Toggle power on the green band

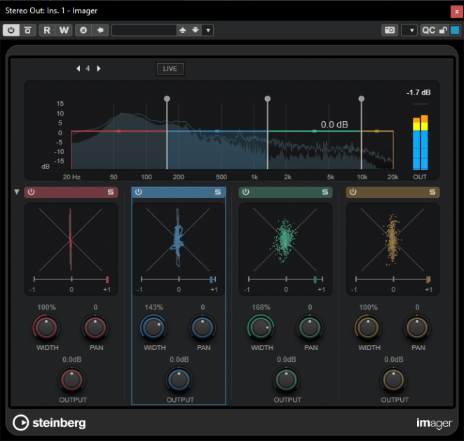click(x=245, y=192)
